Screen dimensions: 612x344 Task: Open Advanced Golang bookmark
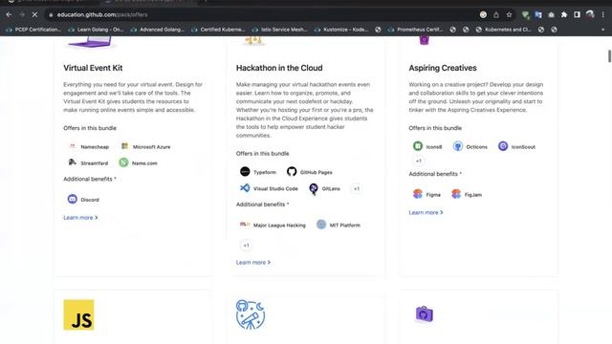coord(158,30)
